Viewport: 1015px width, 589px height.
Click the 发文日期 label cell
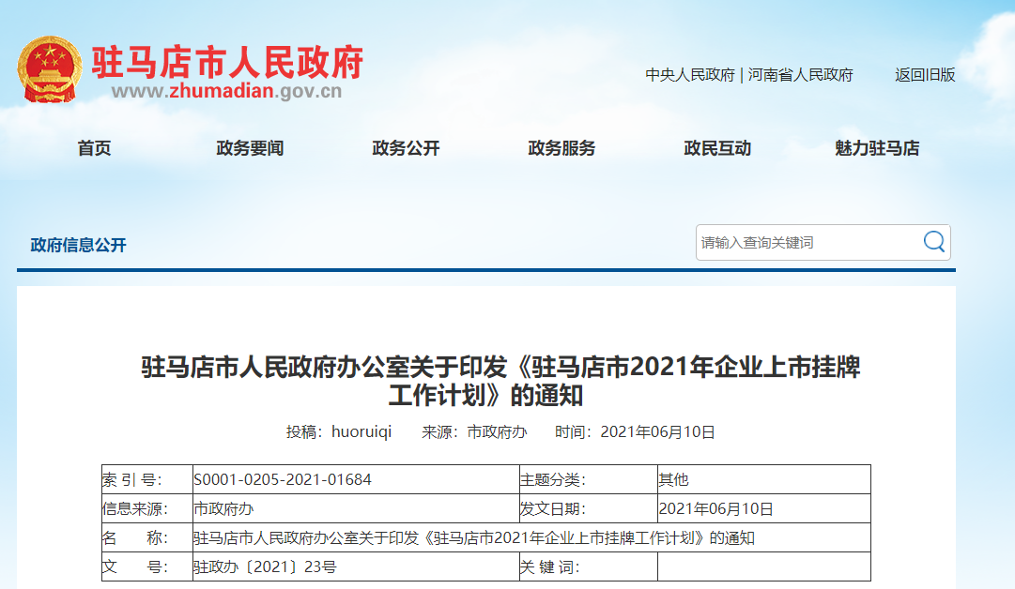(x=588, y=509)
